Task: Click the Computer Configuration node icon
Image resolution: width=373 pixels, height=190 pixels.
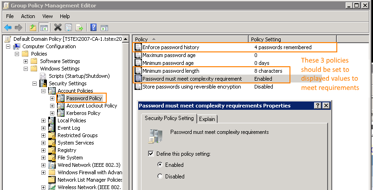Action: 17,46
